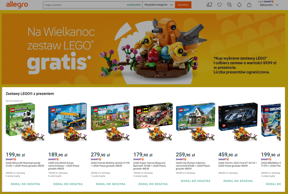Add LEGO Minecraft Rezerwat pandy to cart

coord(26,184)
